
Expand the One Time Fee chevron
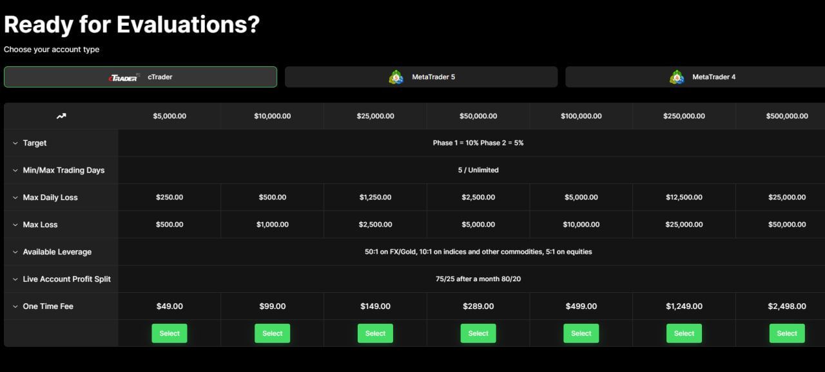pyautogui.click(x=15, y=306)
